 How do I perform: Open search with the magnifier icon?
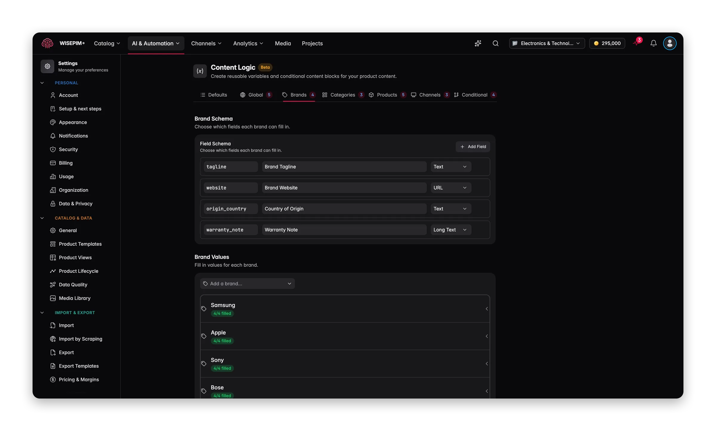pyautogui.click(x=496, y=43)
